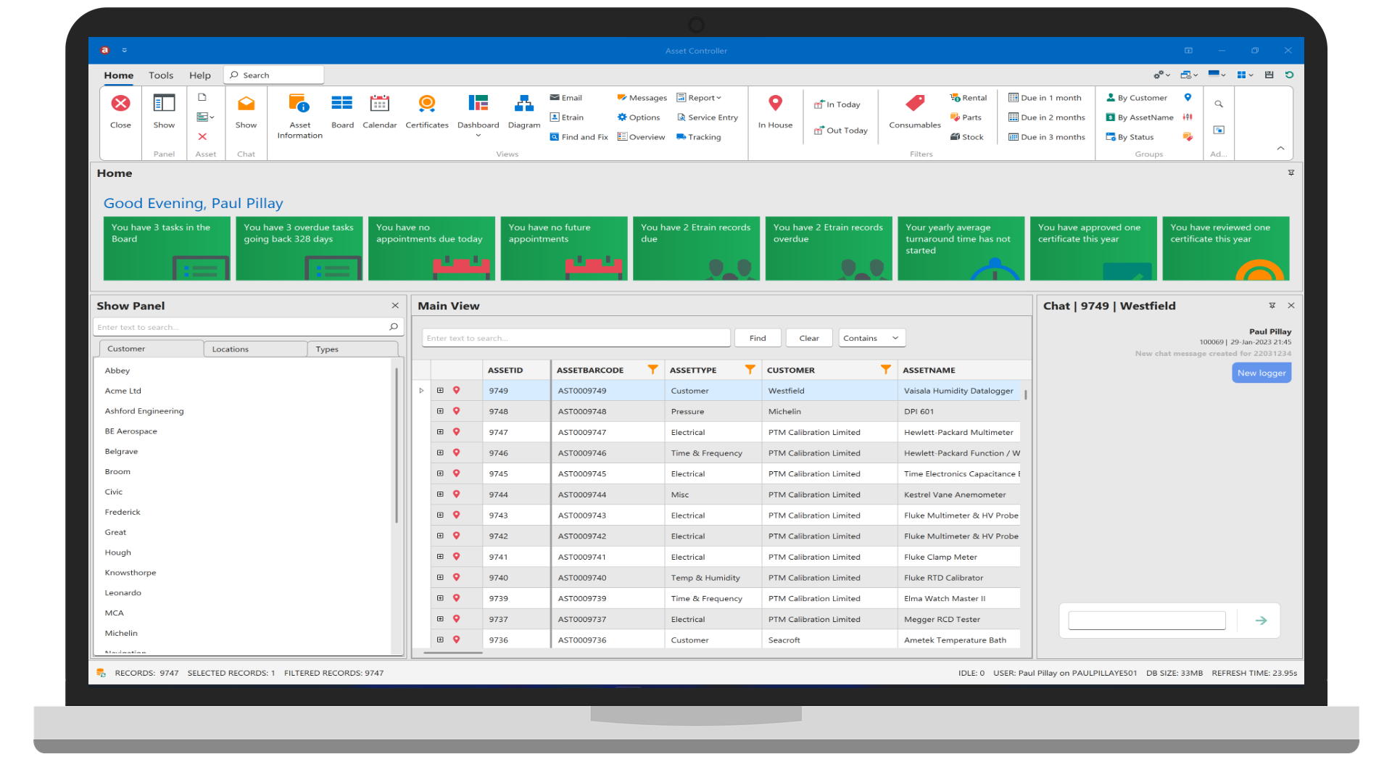Select the Locations tab in Show Panel

[230, 349]
